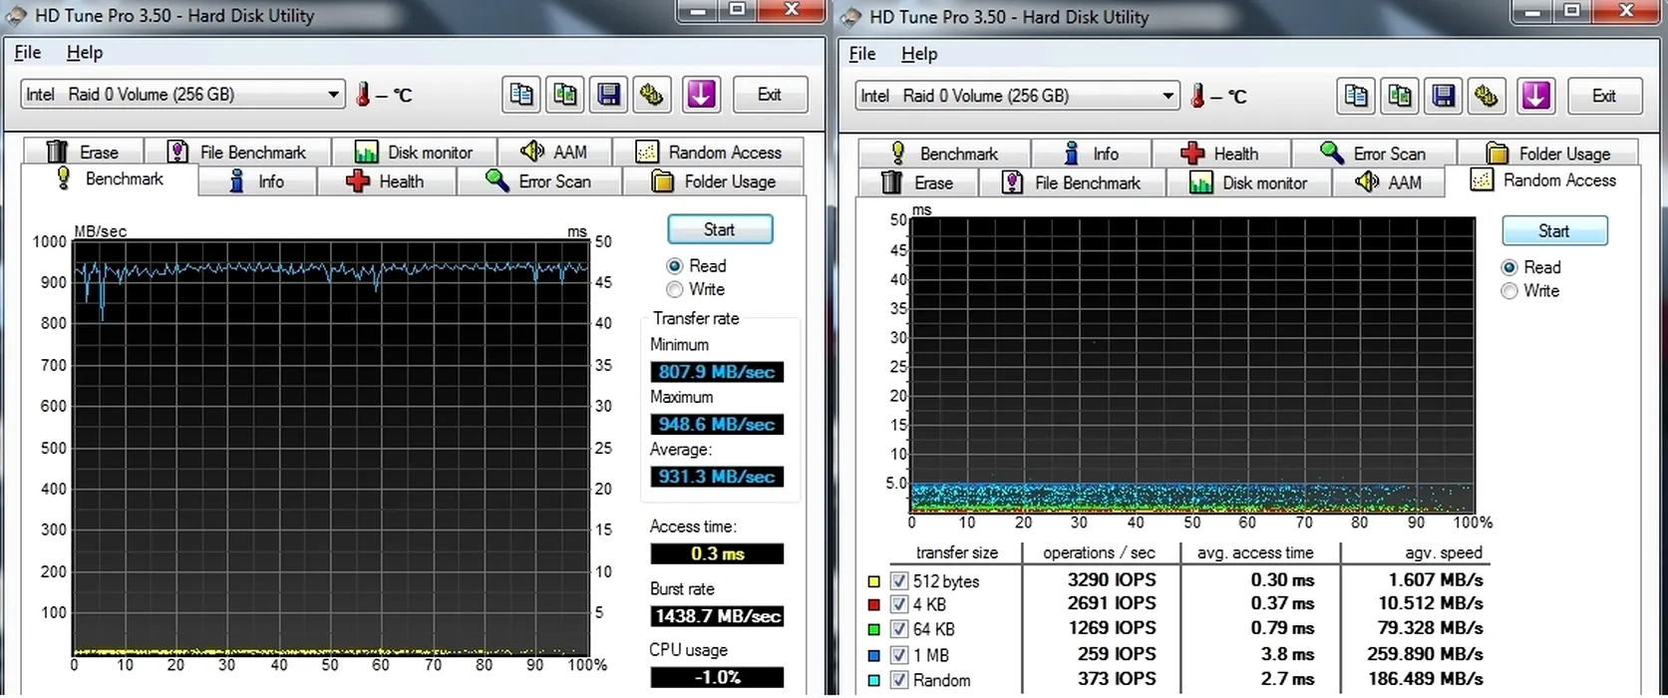
Task: Open the drive selection dropdown in left window
Action: click(x=333, y=95)
